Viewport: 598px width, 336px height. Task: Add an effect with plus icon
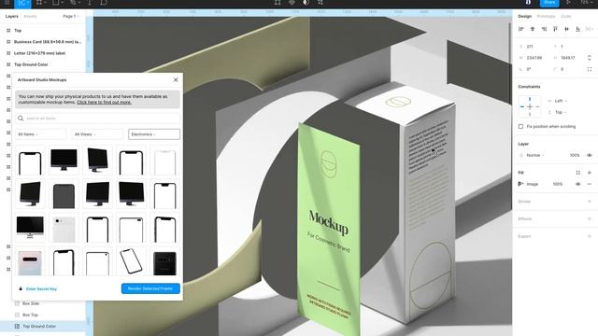590,218
